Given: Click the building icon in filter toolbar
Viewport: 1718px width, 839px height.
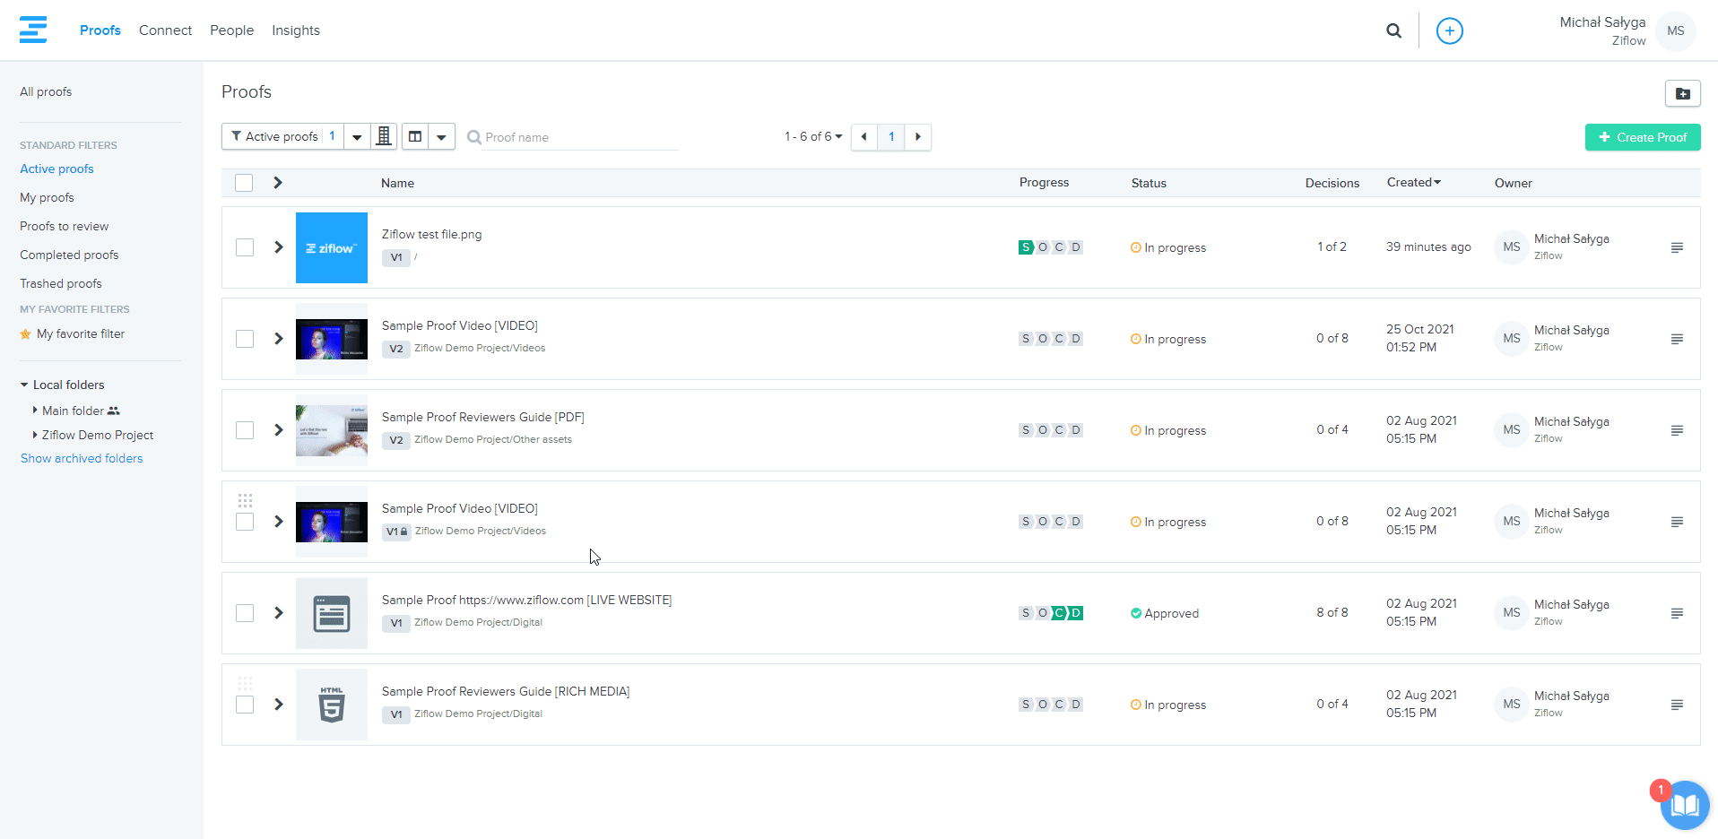Looking at the screenshot, I should point(384,136).
